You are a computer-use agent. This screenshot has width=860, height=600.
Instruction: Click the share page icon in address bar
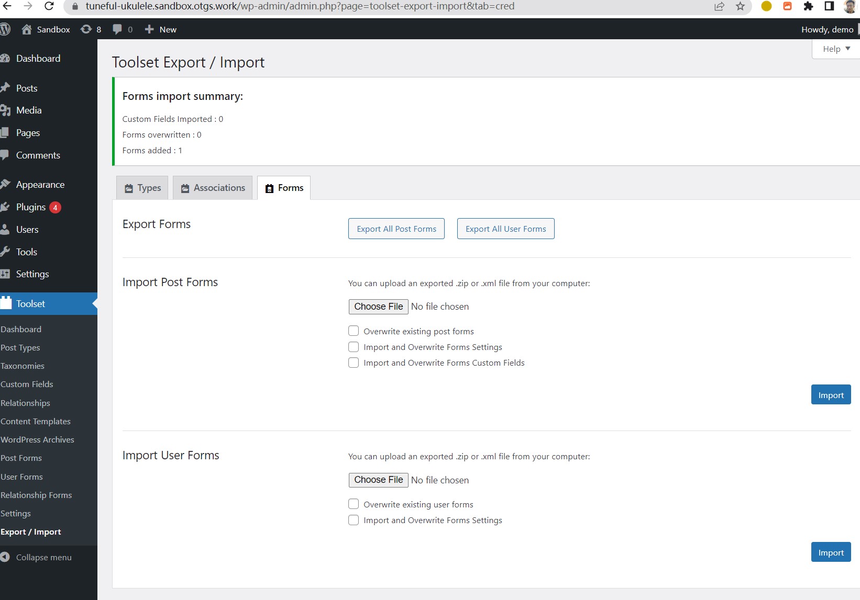point(719,6)
